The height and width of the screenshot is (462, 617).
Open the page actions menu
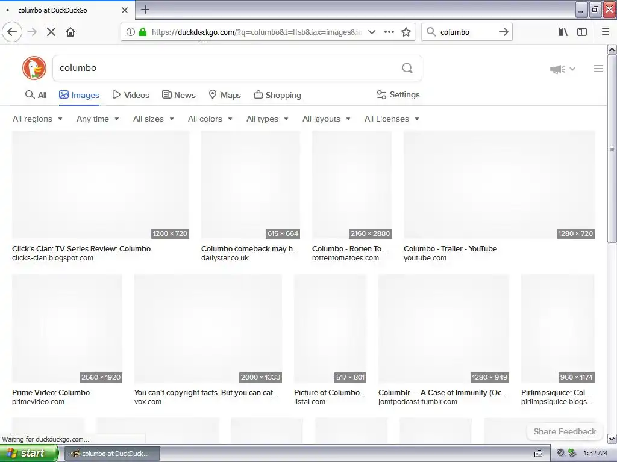click(x=389, y=32)
